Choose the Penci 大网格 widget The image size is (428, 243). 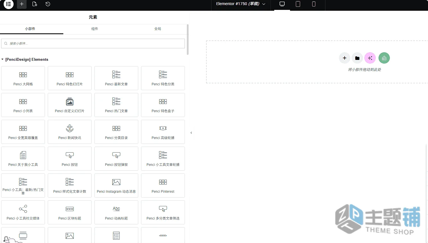23,78
